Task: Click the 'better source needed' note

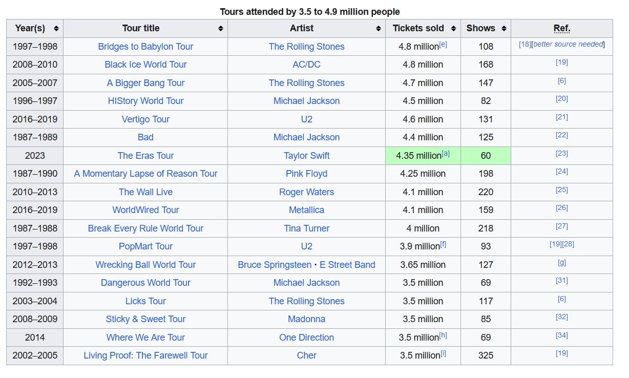Action: [x=569, y=45]
